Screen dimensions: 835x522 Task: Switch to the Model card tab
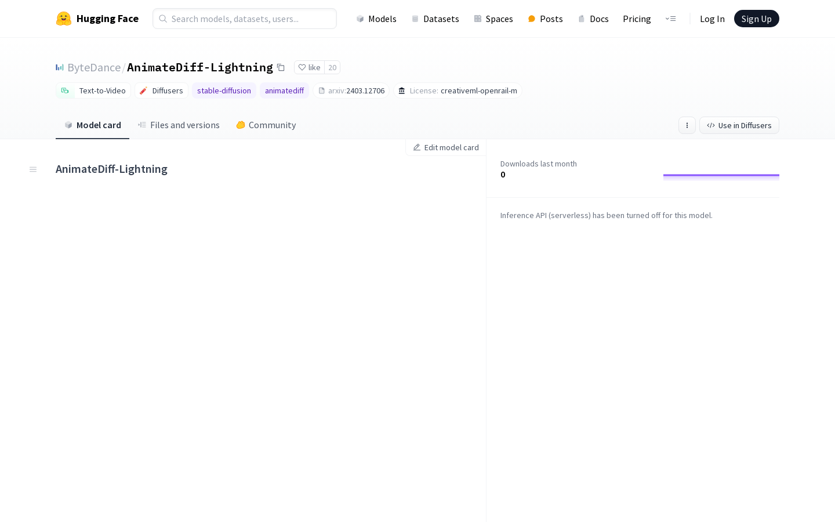92,125
